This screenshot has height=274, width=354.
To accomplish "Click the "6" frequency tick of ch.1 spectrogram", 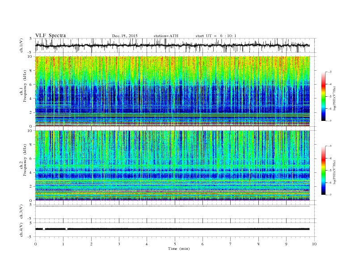I will (x=31, y=85).
